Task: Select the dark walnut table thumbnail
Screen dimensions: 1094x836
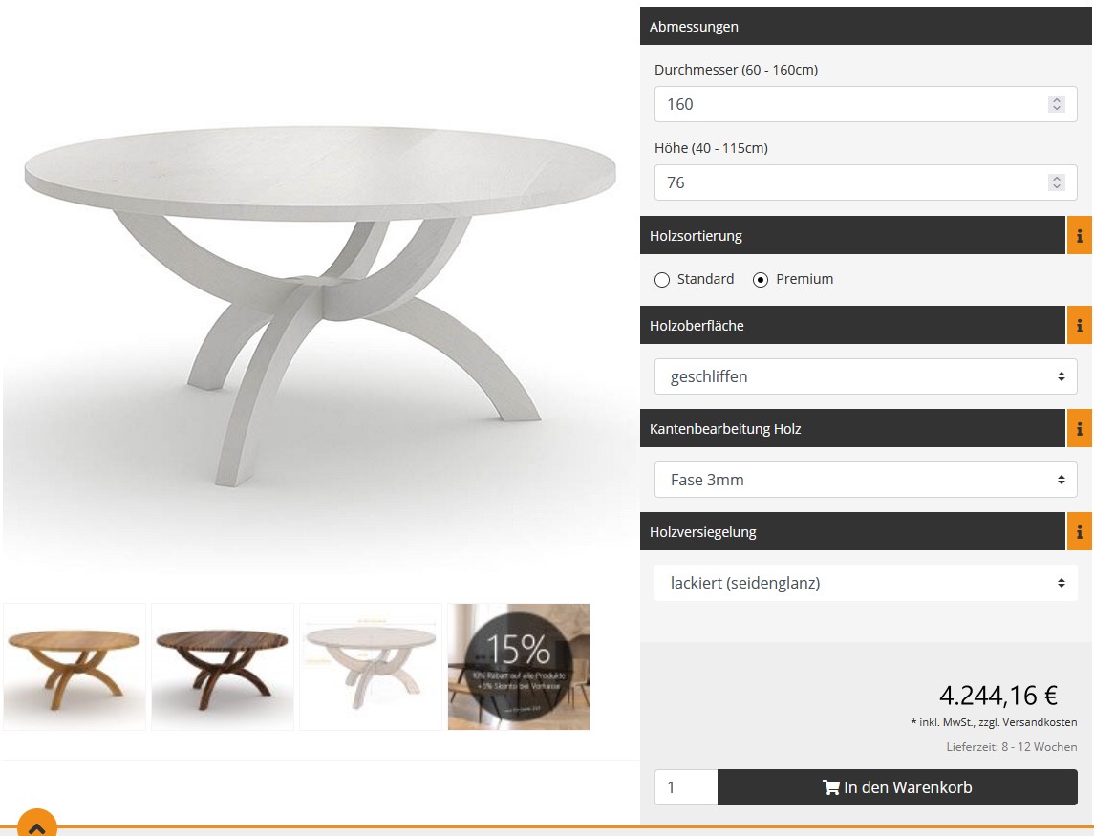Action: point(223,667)
